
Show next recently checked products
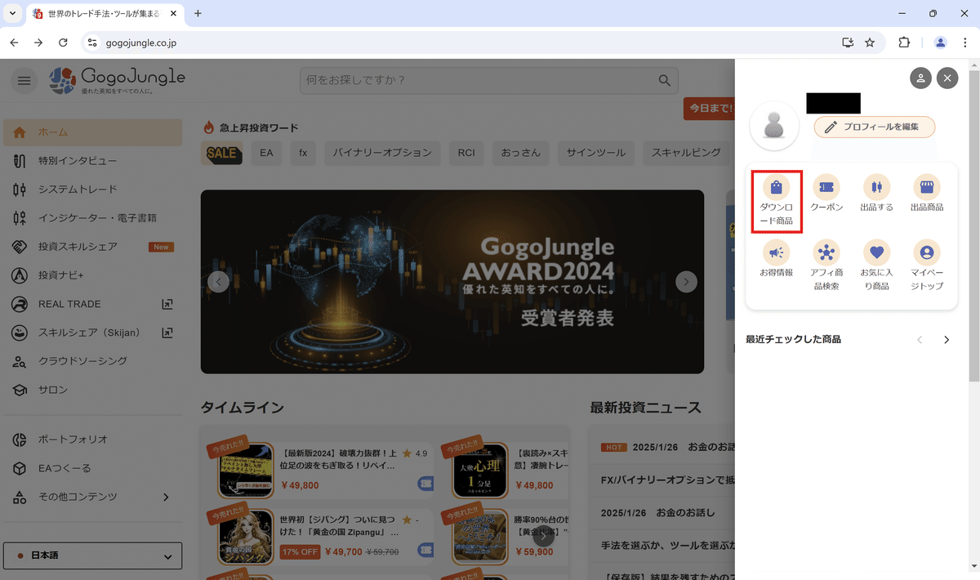pyautogui.click(x=947, y=340)
